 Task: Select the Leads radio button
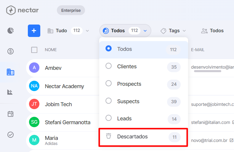(x=108, y=118)
